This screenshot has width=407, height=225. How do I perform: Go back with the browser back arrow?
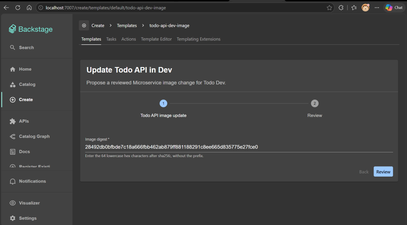coord(6,8)
